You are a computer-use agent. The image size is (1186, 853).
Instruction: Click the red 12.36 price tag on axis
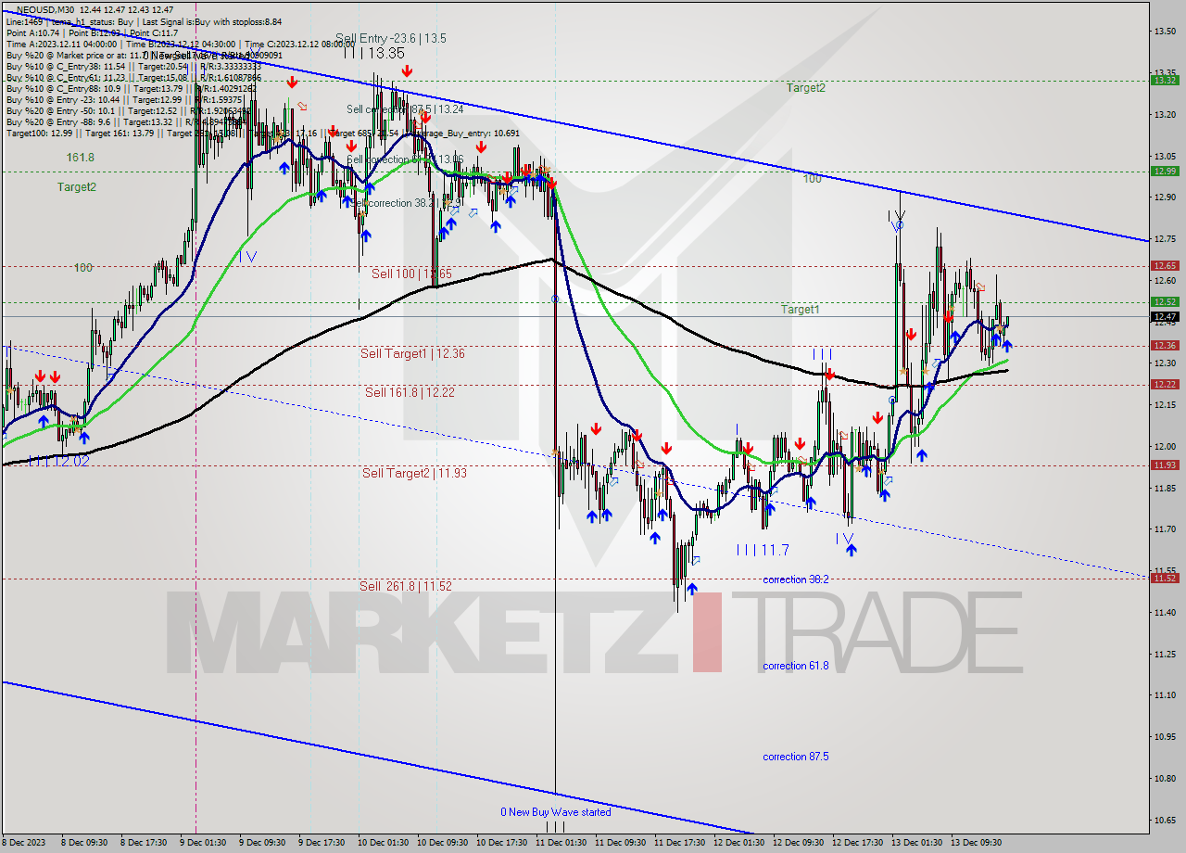click(x=1164, y=345)
